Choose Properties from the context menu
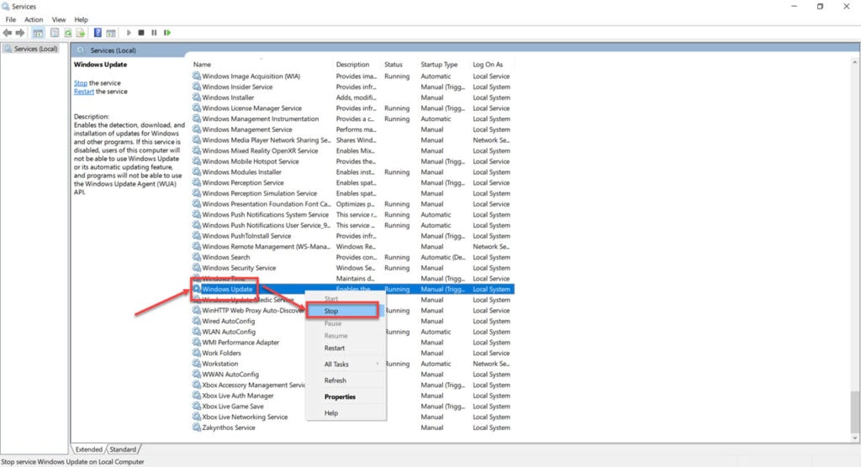Image resolution: width=861 pixels, height=467 pixels. [x=346, y=396]
